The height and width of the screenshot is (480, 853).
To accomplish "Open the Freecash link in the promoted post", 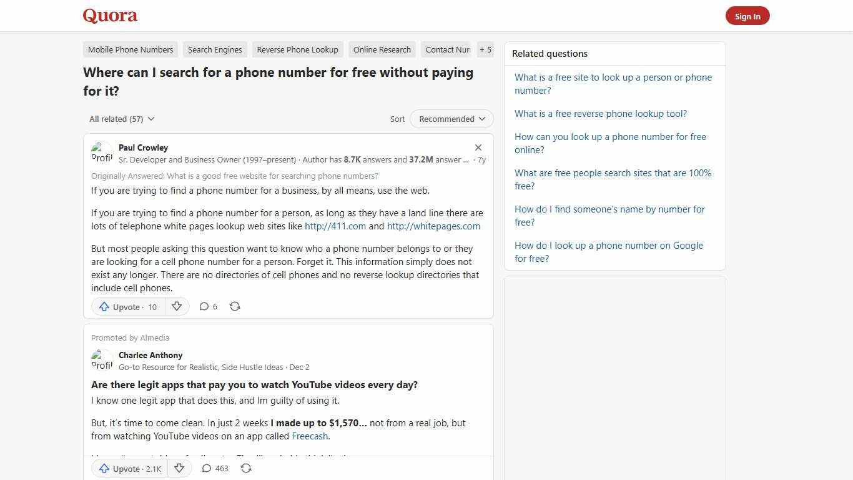I will [310, 436].
